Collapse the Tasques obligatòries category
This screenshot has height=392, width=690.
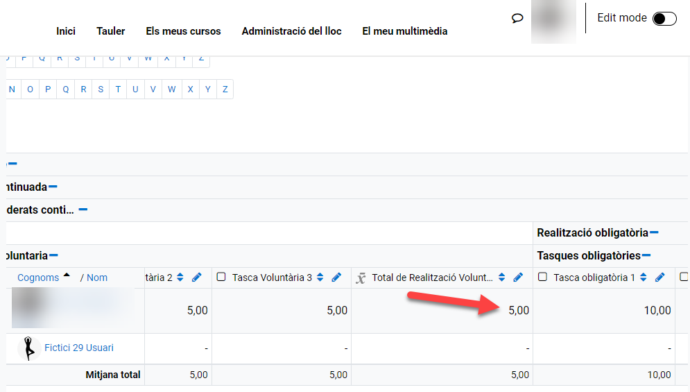tap(646, 255)
